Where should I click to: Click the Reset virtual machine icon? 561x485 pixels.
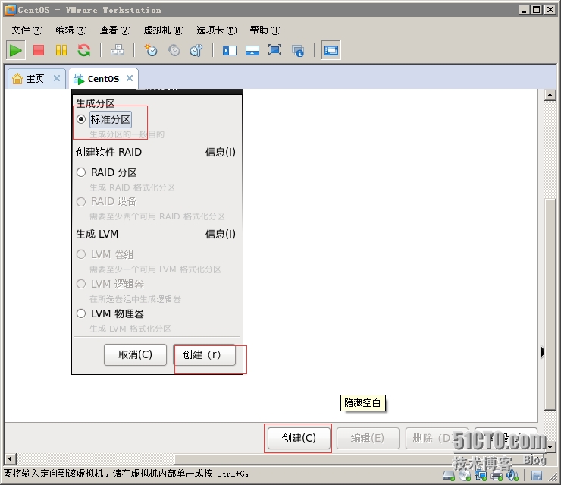[84, 50]
